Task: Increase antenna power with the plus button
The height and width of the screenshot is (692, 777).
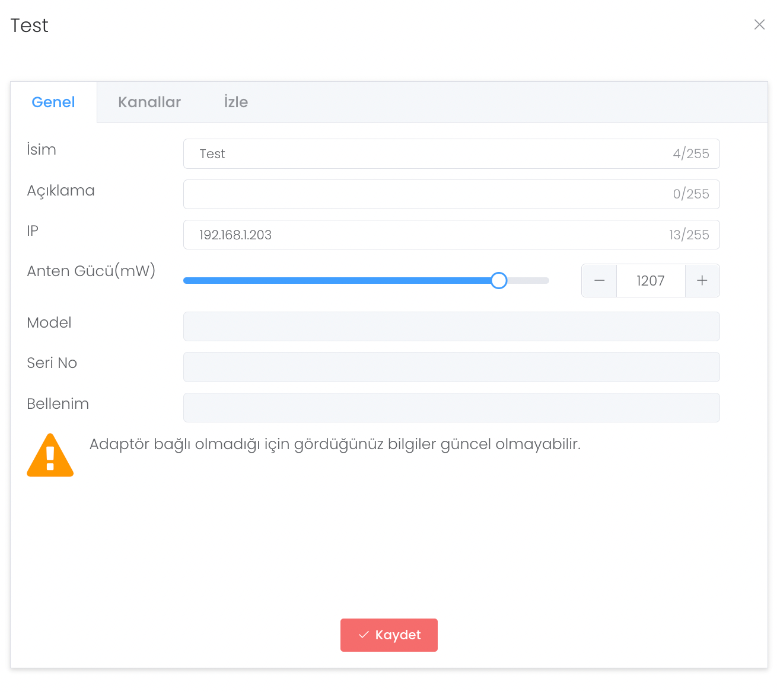Action: (702, 281)
